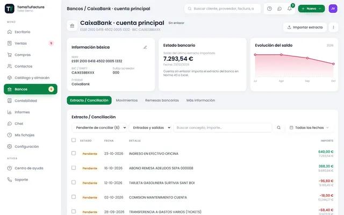Click the Centro de ayuda question icon
The height and width of the screenshot is (215, 344).
[10, 168]
